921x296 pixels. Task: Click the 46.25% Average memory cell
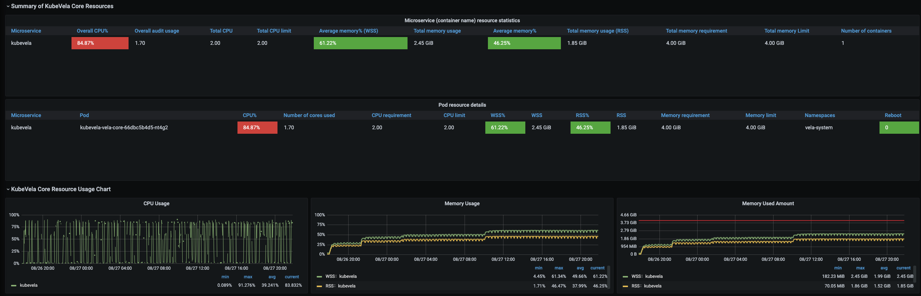(524, 43)
